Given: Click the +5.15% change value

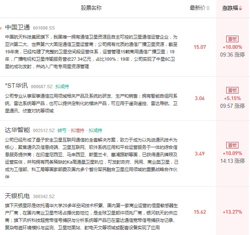Looking at the screenshot, I should tap(232, 98).
